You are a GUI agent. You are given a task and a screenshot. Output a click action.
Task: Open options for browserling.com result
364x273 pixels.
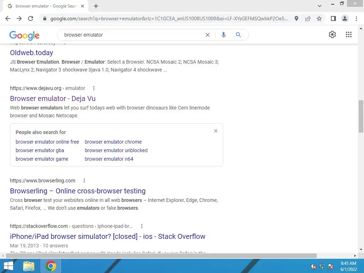84,181
